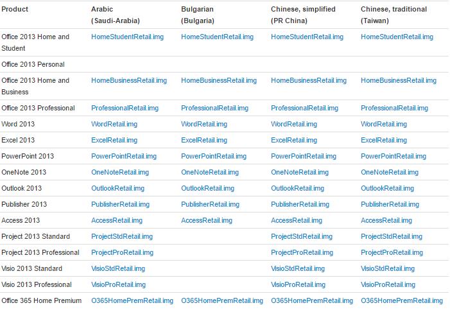Click O365HomePremRetail.img in the Taiwan column
Viewport: 450px width, 312px height.
pyautogui.click(x=402, y=301)
